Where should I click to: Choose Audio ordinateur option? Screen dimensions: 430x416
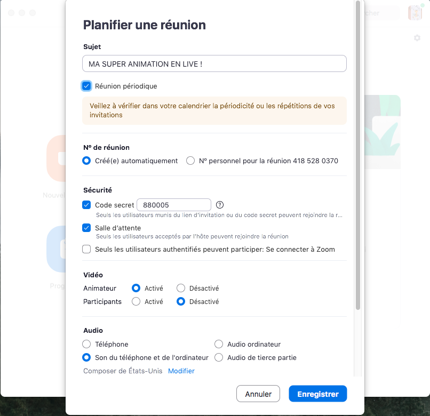tap(219, 344)
